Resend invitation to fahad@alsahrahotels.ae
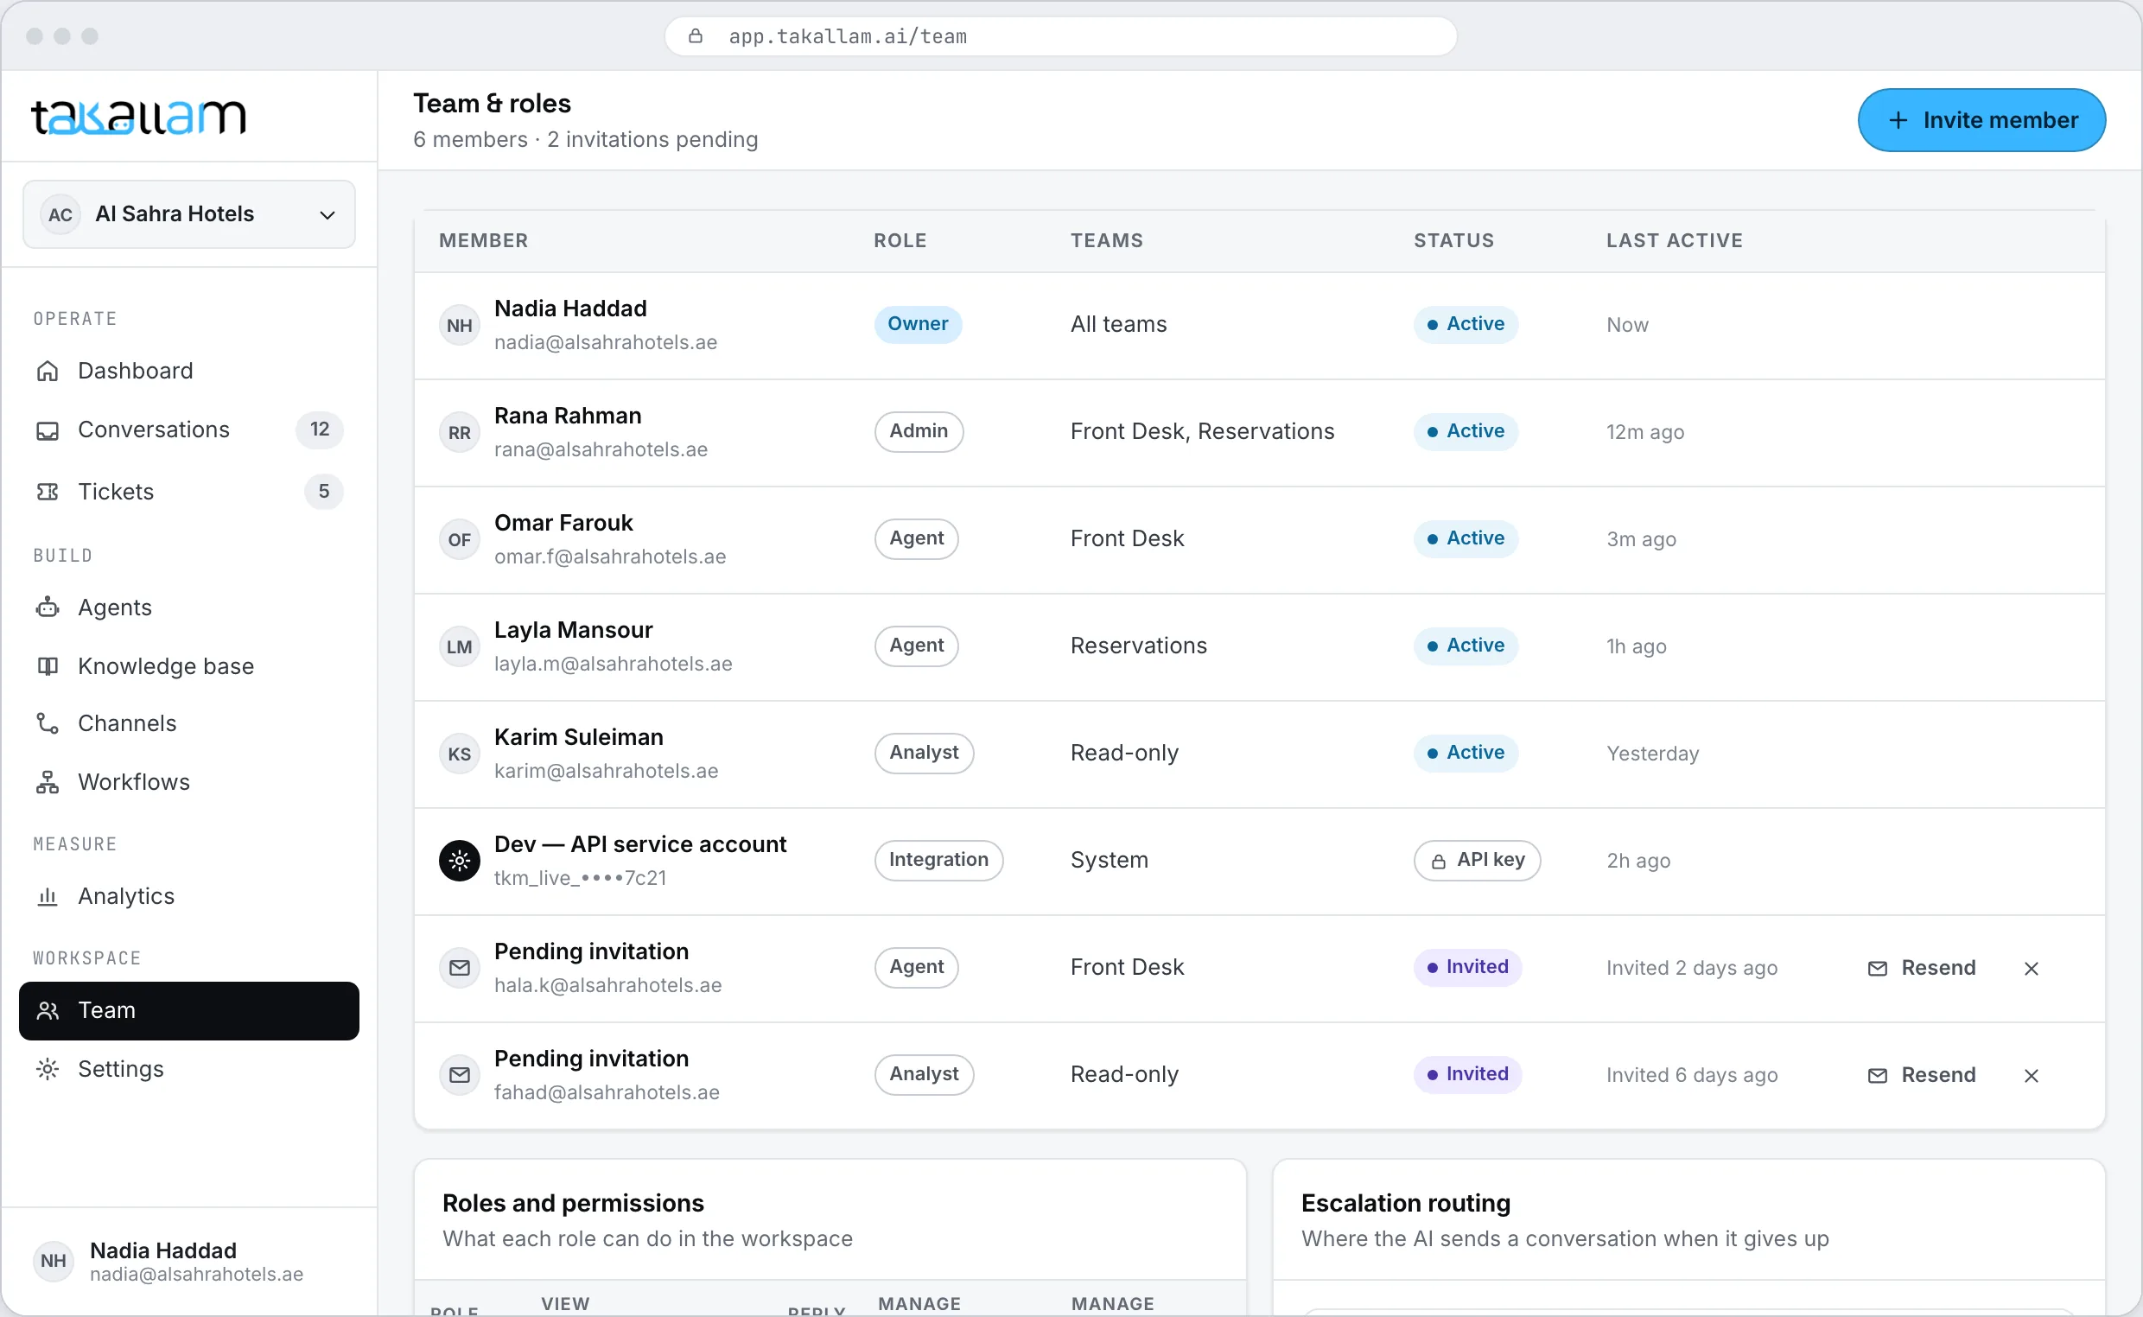 (1922, 1075)
